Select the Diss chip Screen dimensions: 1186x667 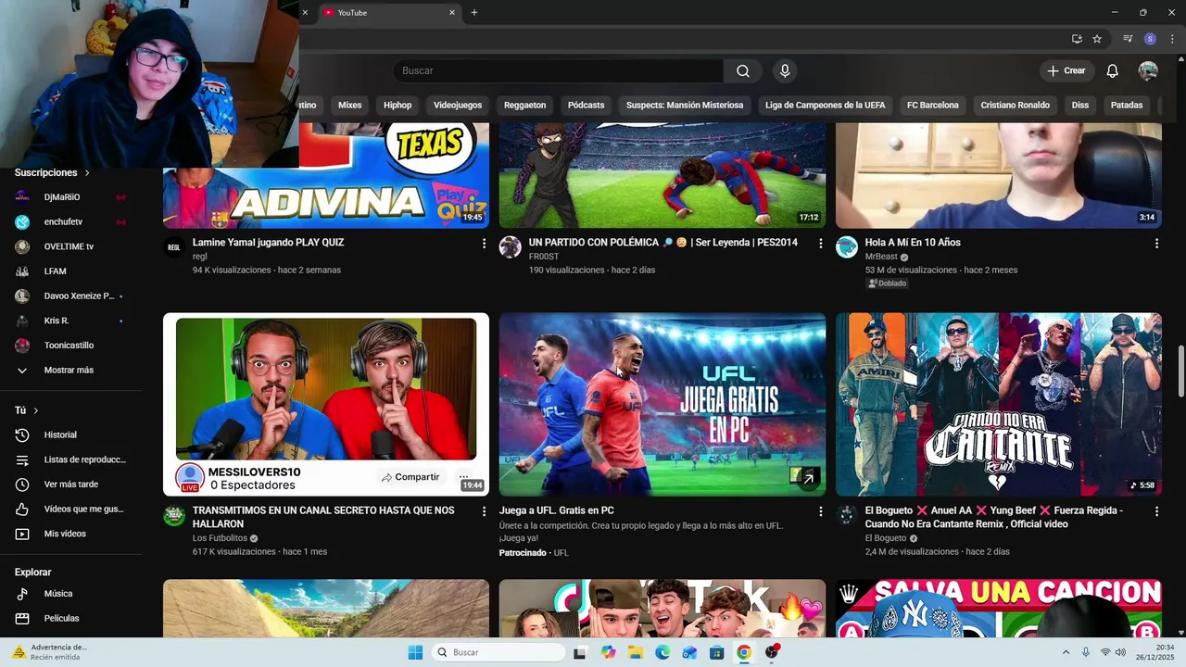pyautogui.click(x=1080, y=106)
